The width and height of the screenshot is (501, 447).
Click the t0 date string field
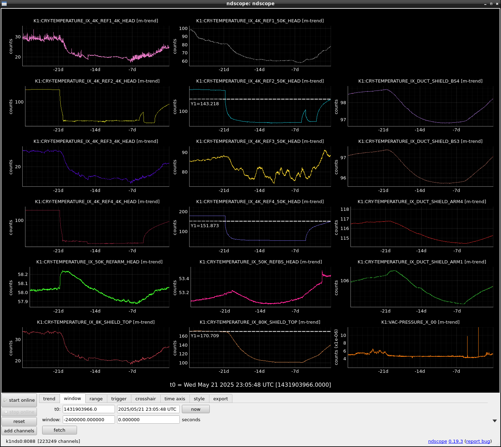click(x=148, y=409)
